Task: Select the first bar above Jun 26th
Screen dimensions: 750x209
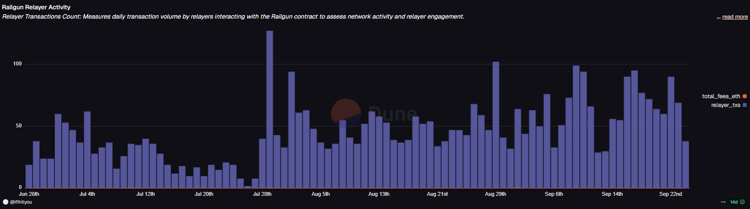Action: 29,176
